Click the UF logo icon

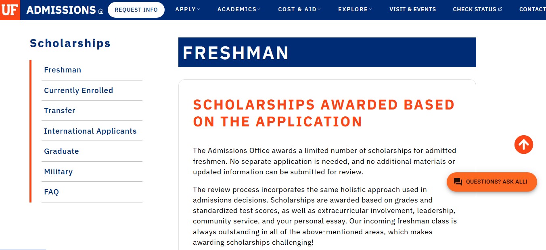(x=10, y=10)
